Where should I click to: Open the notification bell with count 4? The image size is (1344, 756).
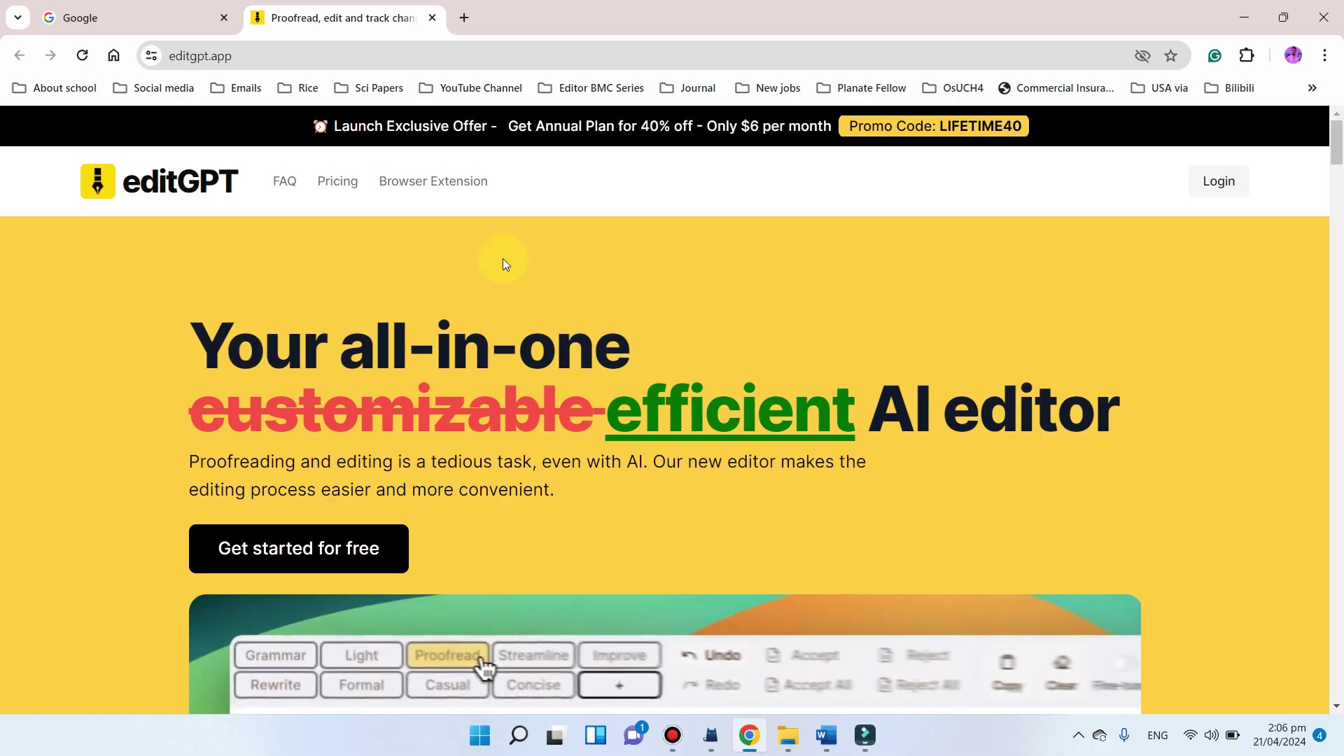coord(1319,735)
